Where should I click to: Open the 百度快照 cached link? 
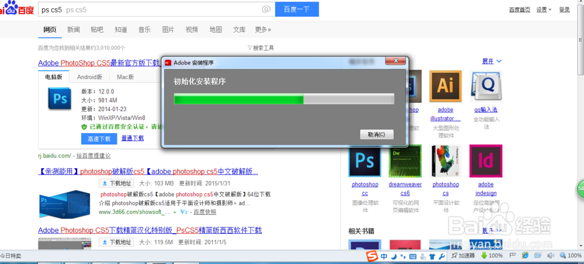tap(204, 212)
